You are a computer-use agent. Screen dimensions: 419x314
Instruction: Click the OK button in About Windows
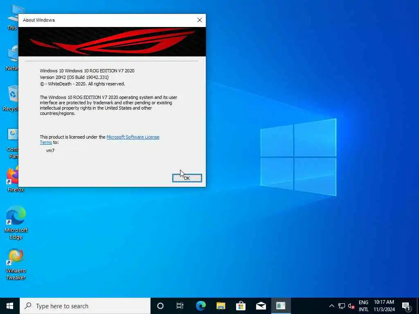pos(187,178)
